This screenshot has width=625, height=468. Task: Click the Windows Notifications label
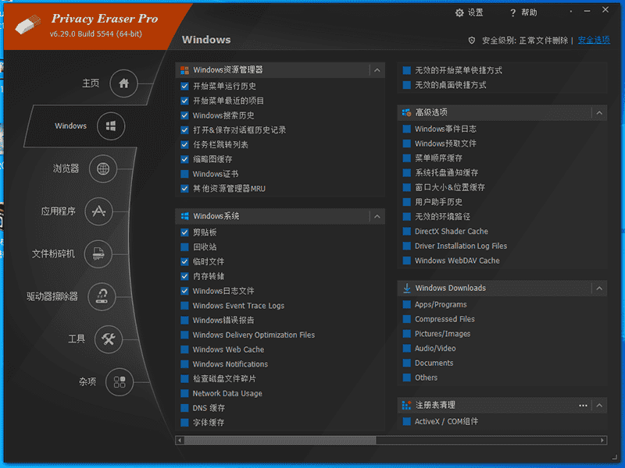230,364
